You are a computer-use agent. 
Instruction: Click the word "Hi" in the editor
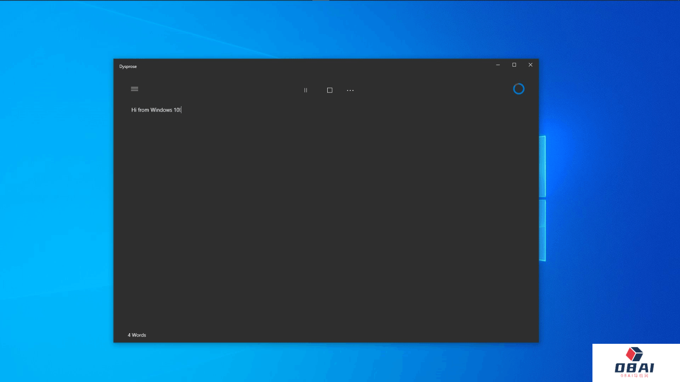(134, 110)
